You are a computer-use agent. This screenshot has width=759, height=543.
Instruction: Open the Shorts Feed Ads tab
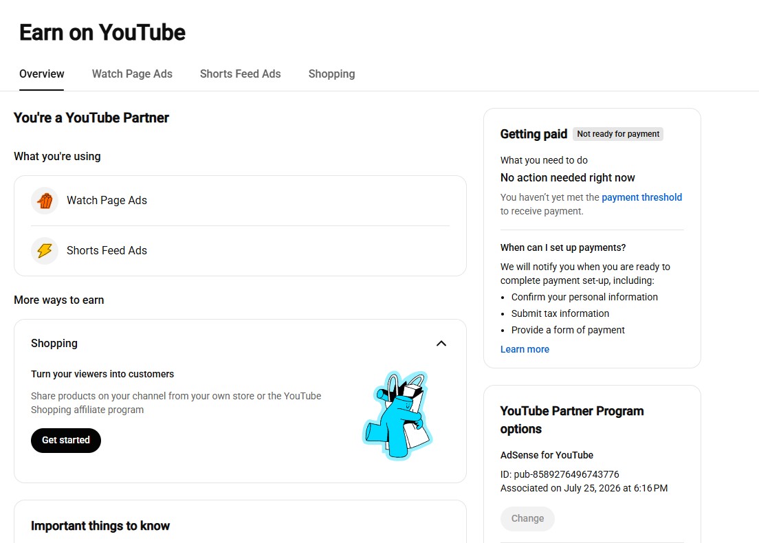click(x=240, y=74)
